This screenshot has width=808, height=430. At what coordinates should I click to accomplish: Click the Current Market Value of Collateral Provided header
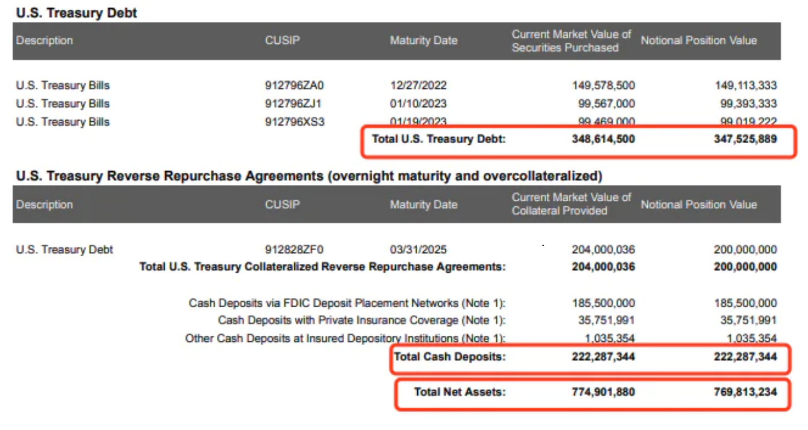coord(571,204)
